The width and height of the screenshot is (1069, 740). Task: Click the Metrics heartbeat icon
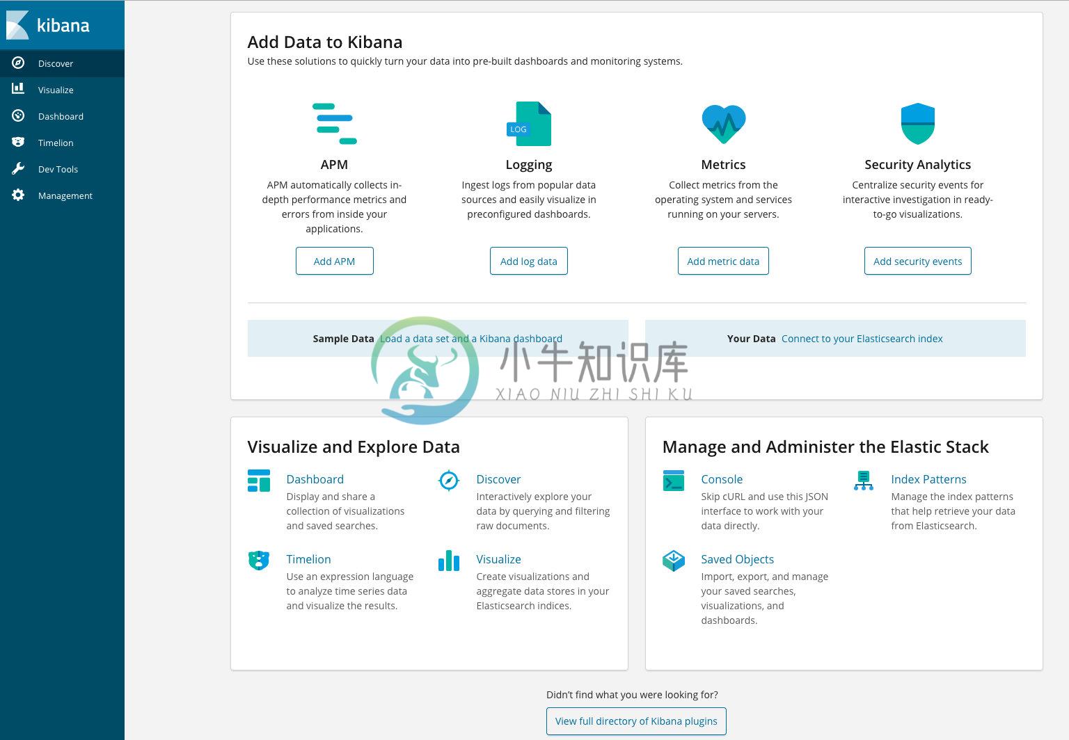[x=724, y=124]
